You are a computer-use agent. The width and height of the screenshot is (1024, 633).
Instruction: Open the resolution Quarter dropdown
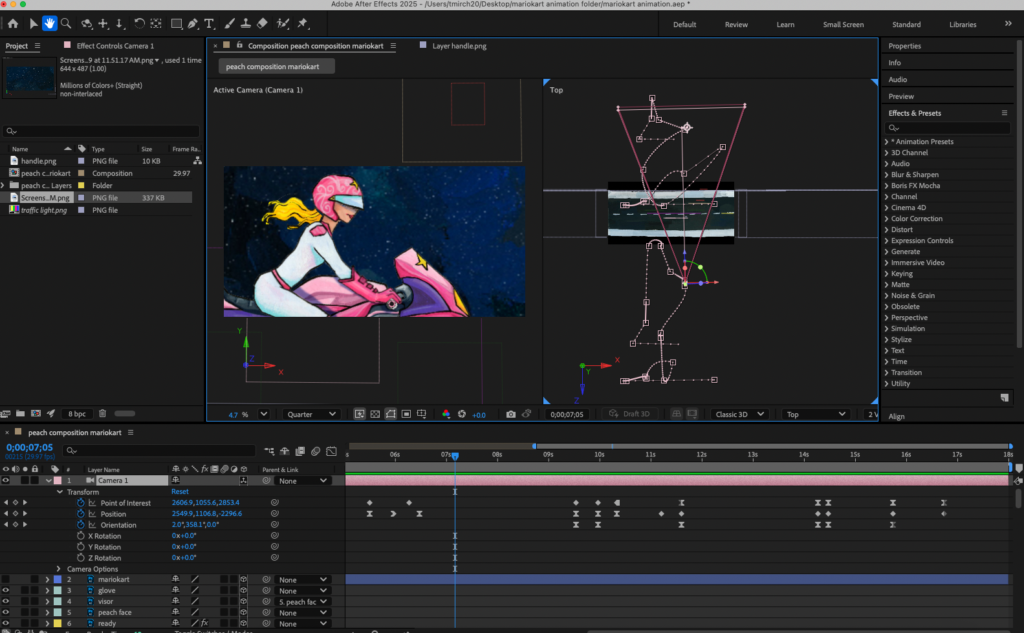(312, 414)
